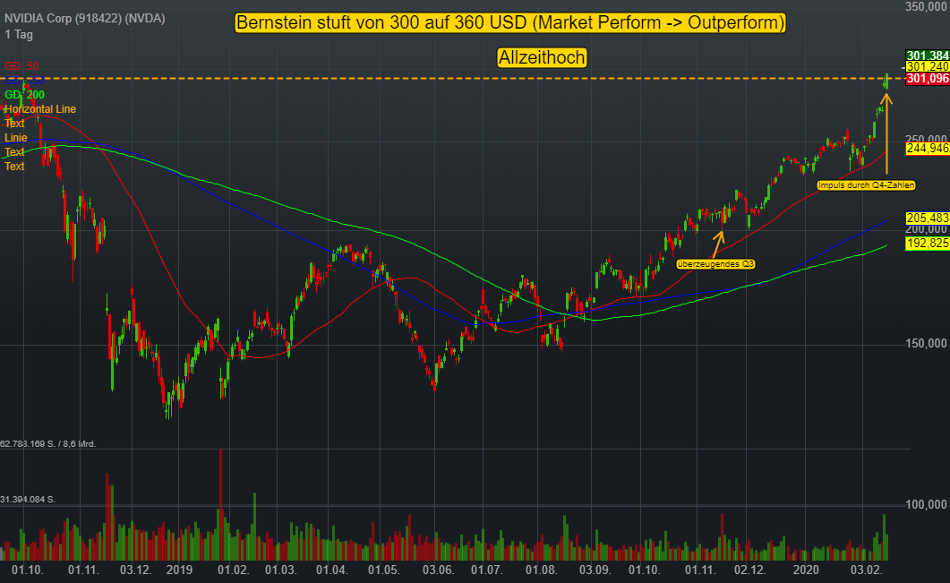This screenshot has width=950, height=583.
Task: Click the 350,000 price axis label
Action: click(927, 6)
